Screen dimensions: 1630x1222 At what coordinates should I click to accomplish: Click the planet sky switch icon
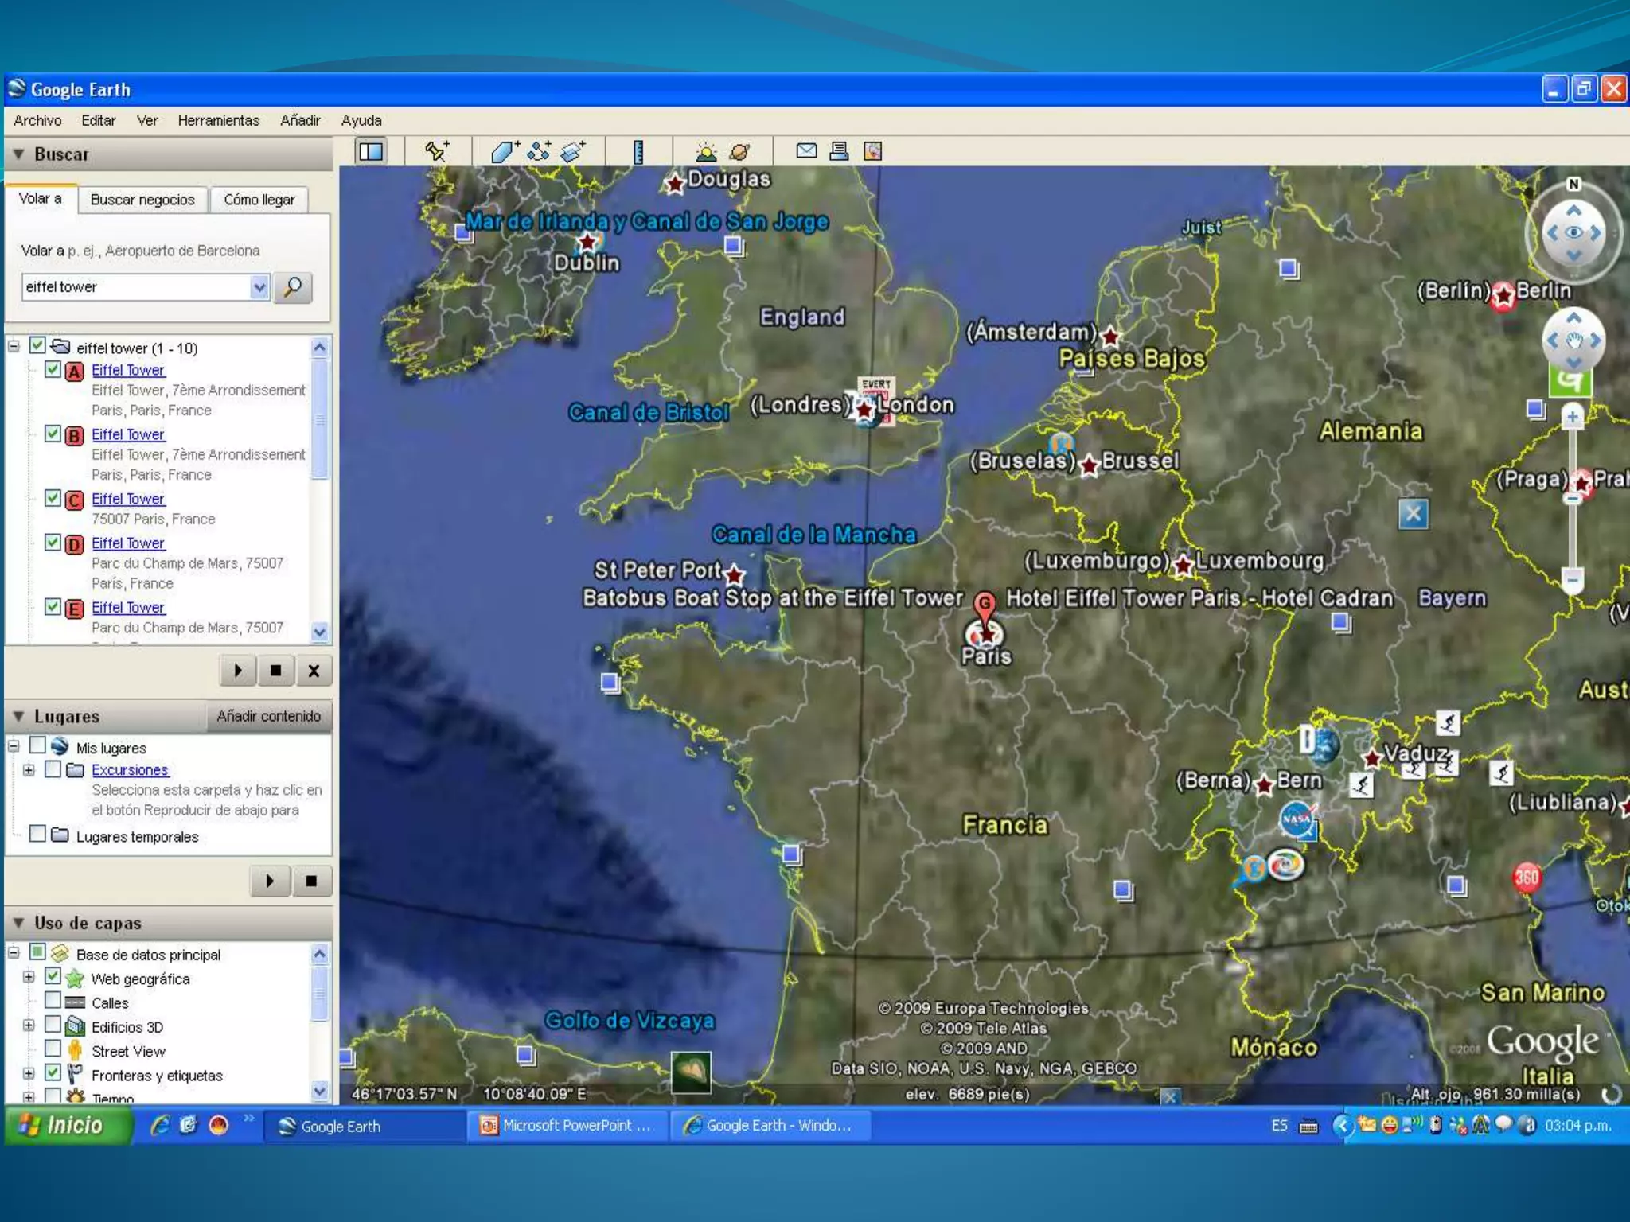coord(739,151)
